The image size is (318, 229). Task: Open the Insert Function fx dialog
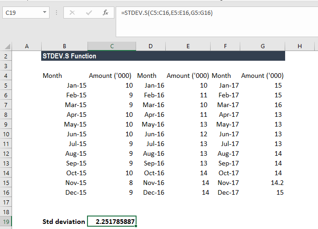point(105,13)
